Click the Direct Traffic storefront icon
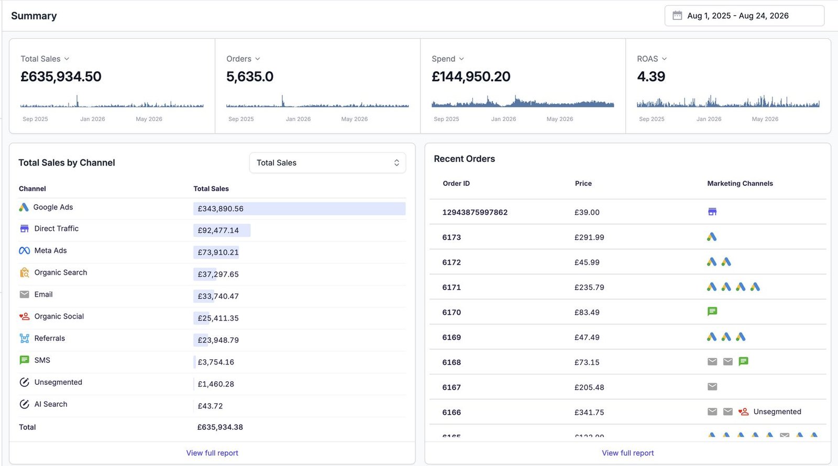The width and height of the screenshot is (838, 466). coord(24,229)
